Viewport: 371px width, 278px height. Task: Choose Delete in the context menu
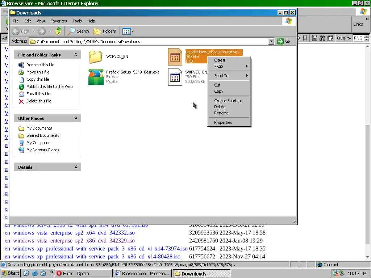point(229,107)
